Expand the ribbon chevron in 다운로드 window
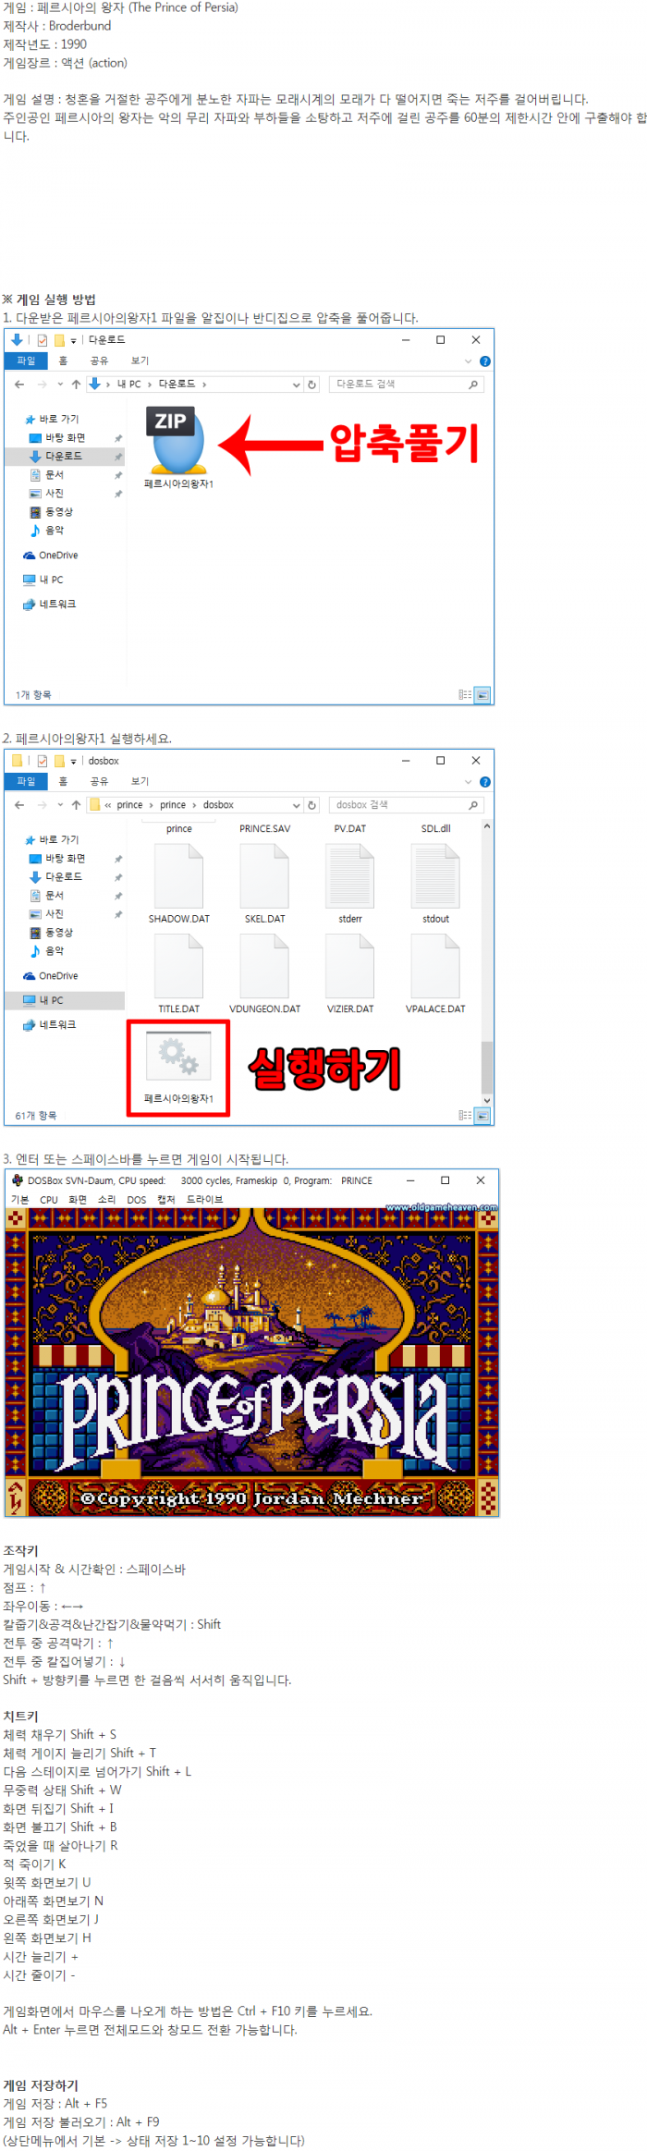 pos(469,361)
